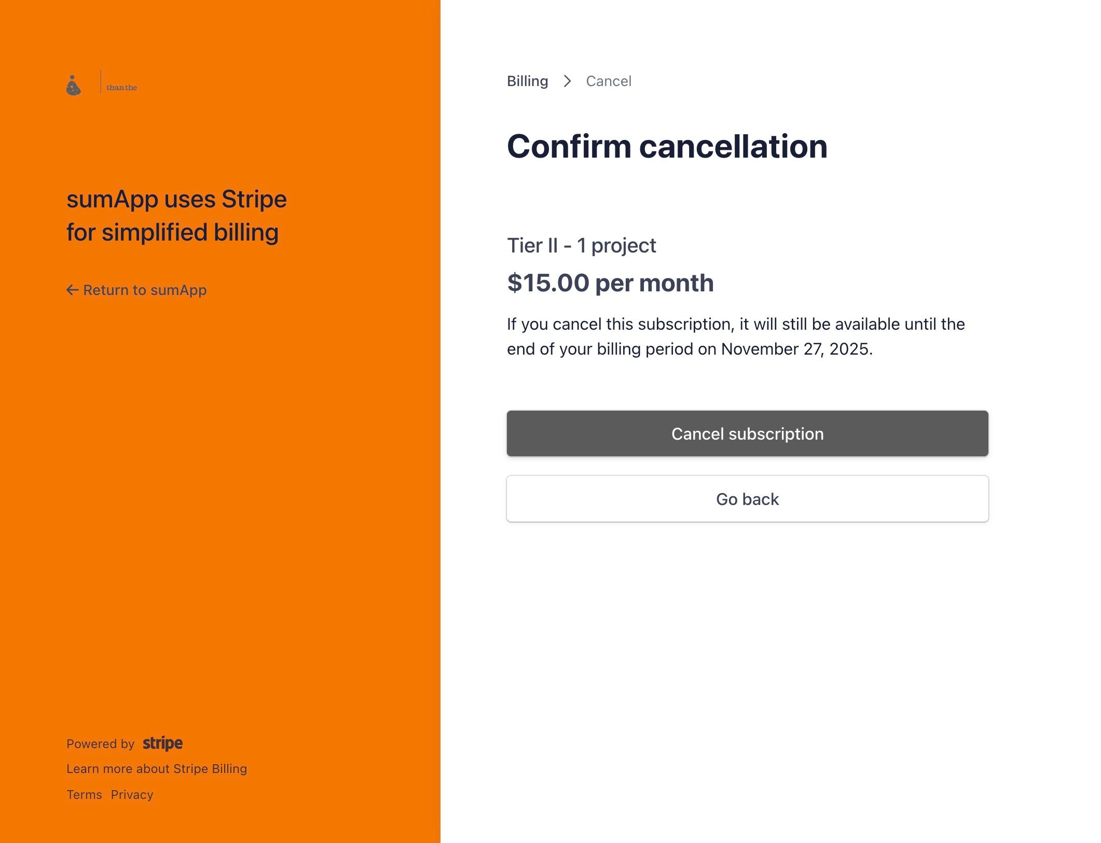The width and height of the screenshot is (1101, 843).
Task: Open the Privacy link
Action: point(132,795)
